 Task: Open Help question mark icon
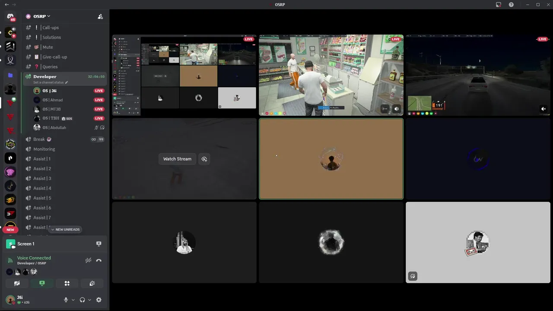click(512, 4)
